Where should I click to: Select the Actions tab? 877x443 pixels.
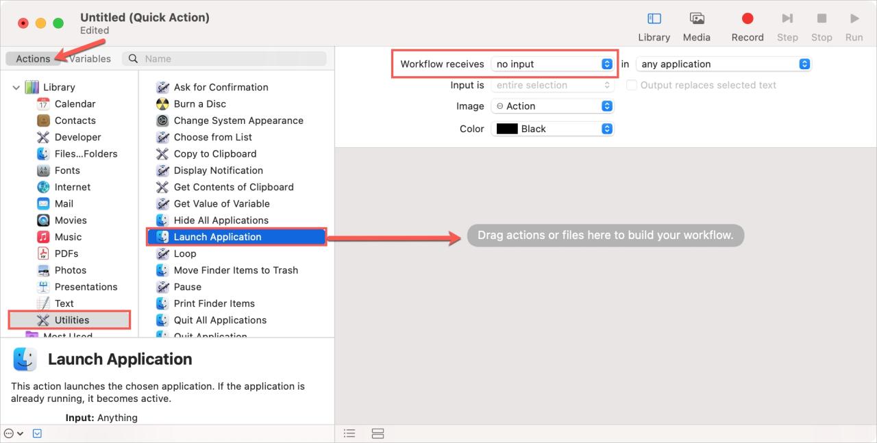33,59
